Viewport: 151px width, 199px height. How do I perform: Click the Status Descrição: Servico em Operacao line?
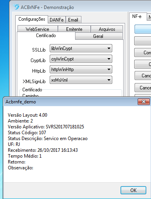tap(48, 139)
